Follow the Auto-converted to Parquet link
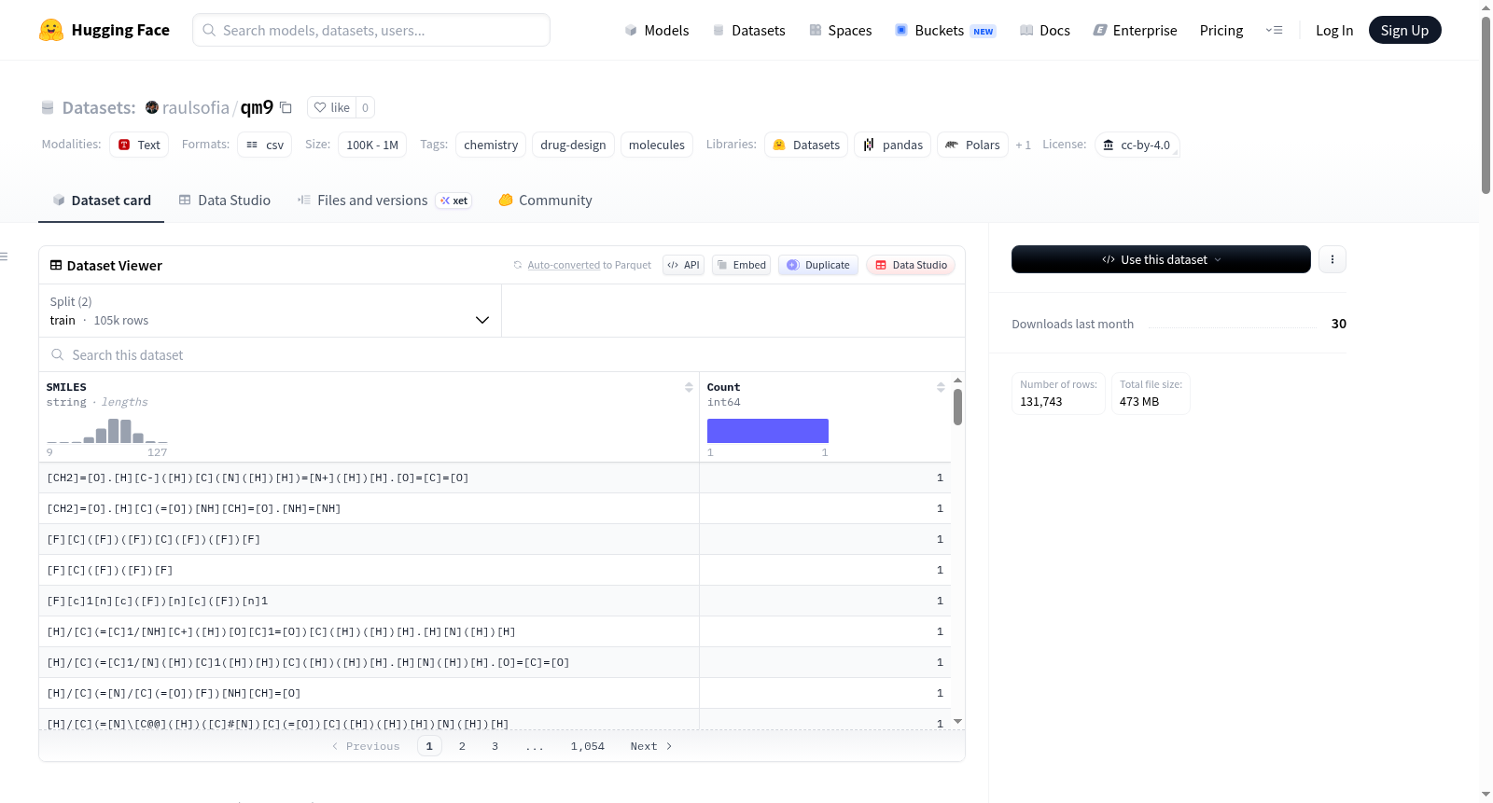Image resolution: width=1493 pixels, height=803 pixels. 564,265
